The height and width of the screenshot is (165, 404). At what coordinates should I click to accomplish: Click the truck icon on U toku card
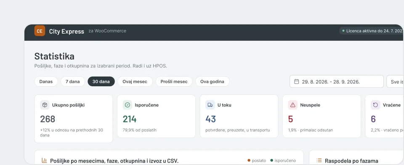click(x=210, y=105)
